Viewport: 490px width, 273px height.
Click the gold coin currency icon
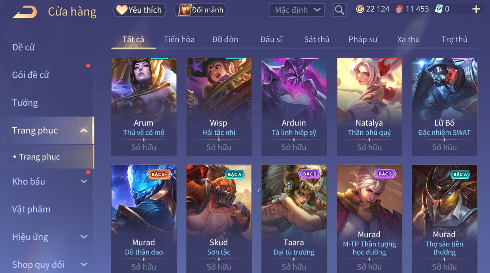[360, 9]
